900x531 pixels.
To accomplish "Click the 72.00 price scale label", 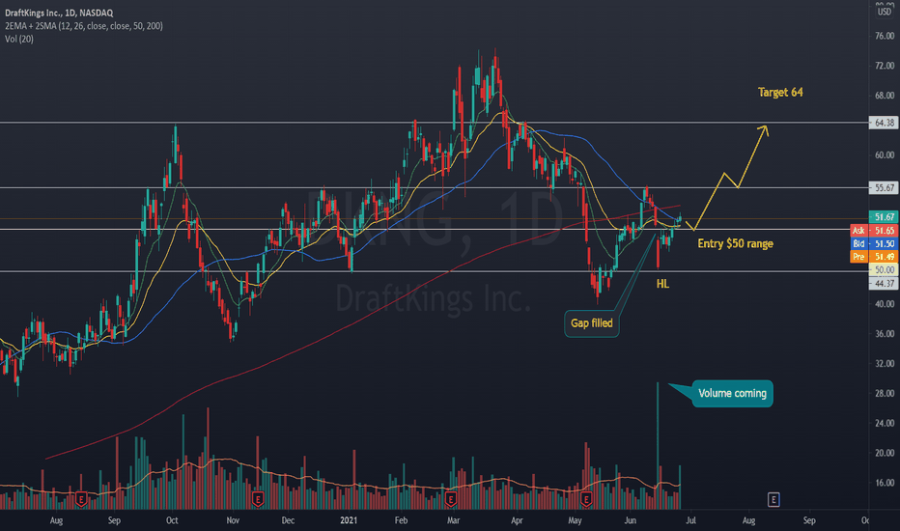I will (885, 66).
